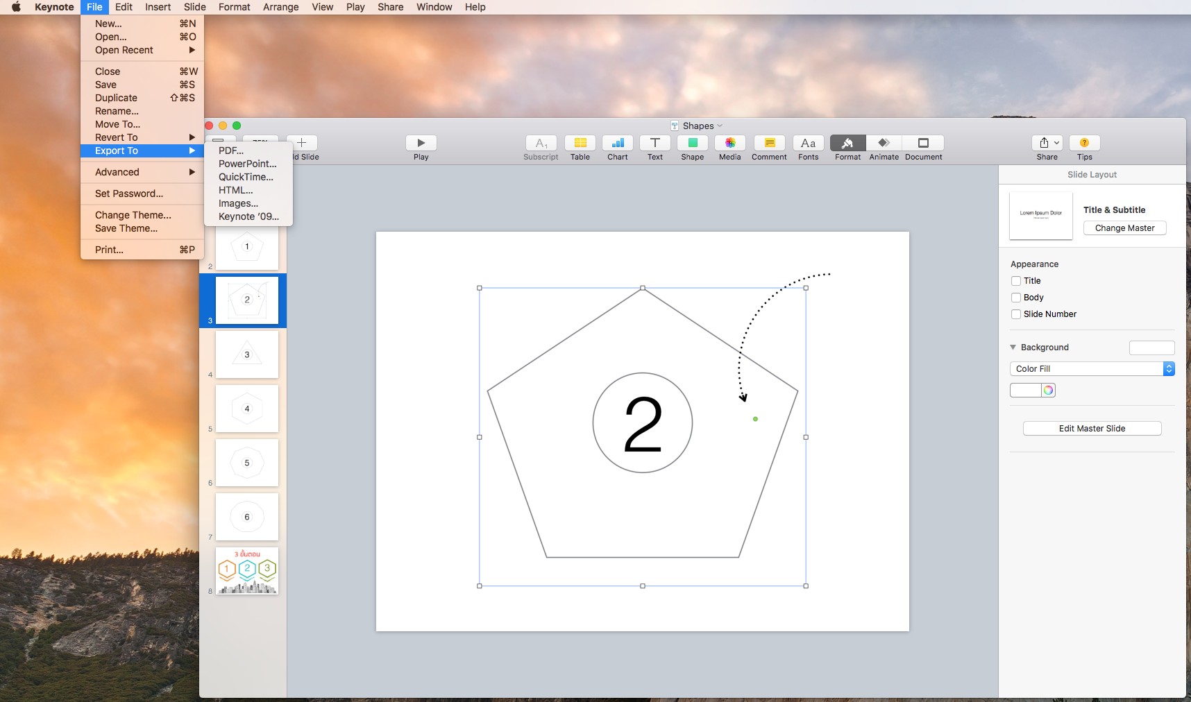The image size is (1191, 702).
Task: Add a Text box using the toolbar icon
Action: (x=654, y=144)
